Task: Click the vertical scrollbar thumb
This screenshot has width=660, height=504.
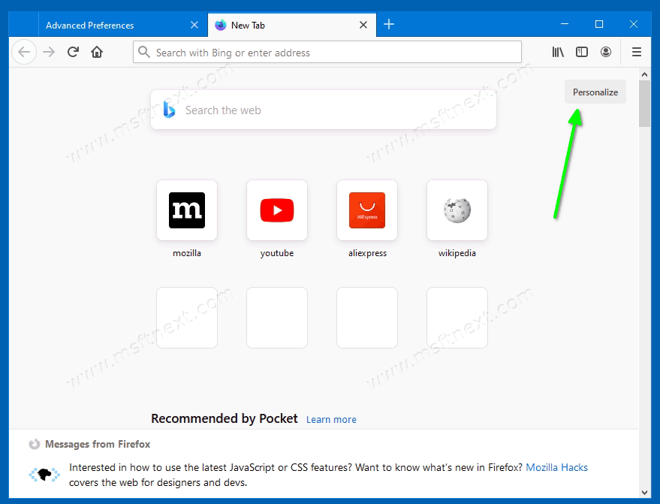Action: pos(644,104)
